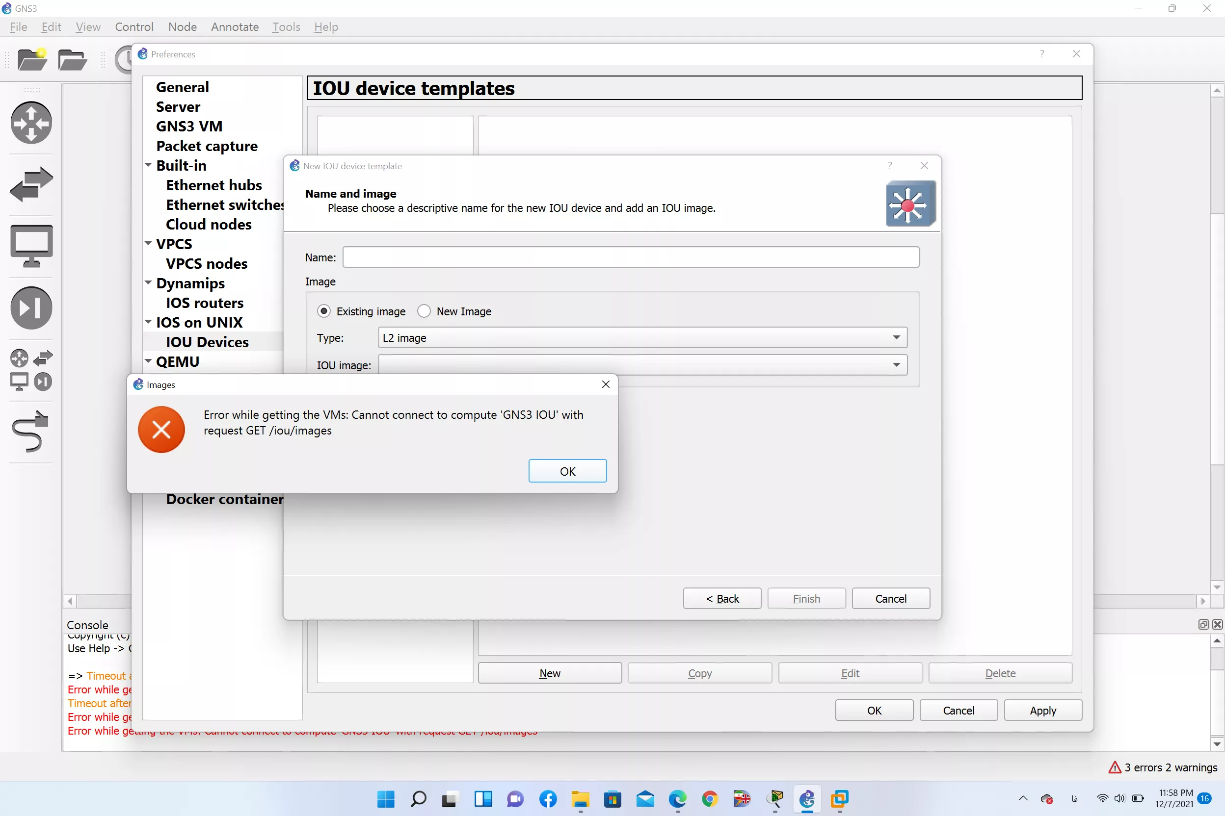Viewport: 1225px width, 816px height.
Task: Open the Edit menu
Action: click(x=51, y=26)
